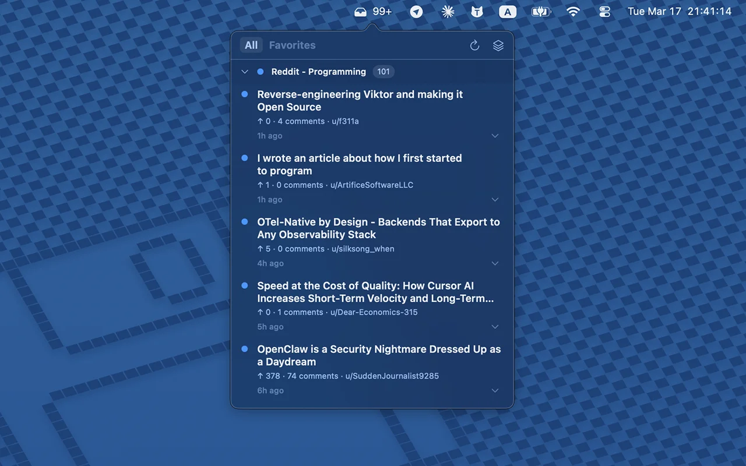
Task: Expand the 'Speed at the Cost of Quality' article
Action: point(495,327)
